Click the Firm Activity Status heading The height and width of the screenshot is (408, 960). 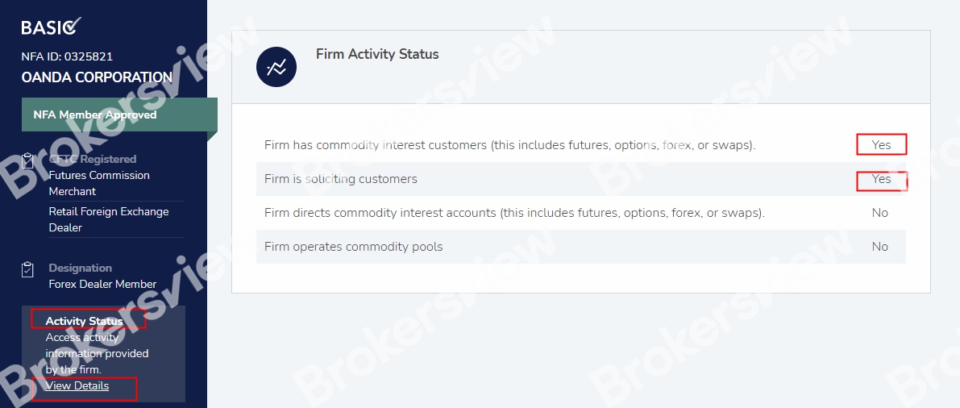[377, 54]
